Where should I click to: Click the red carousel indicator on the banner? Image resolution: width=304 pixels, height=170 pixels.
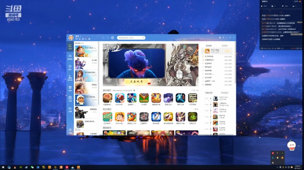point(149,83)
